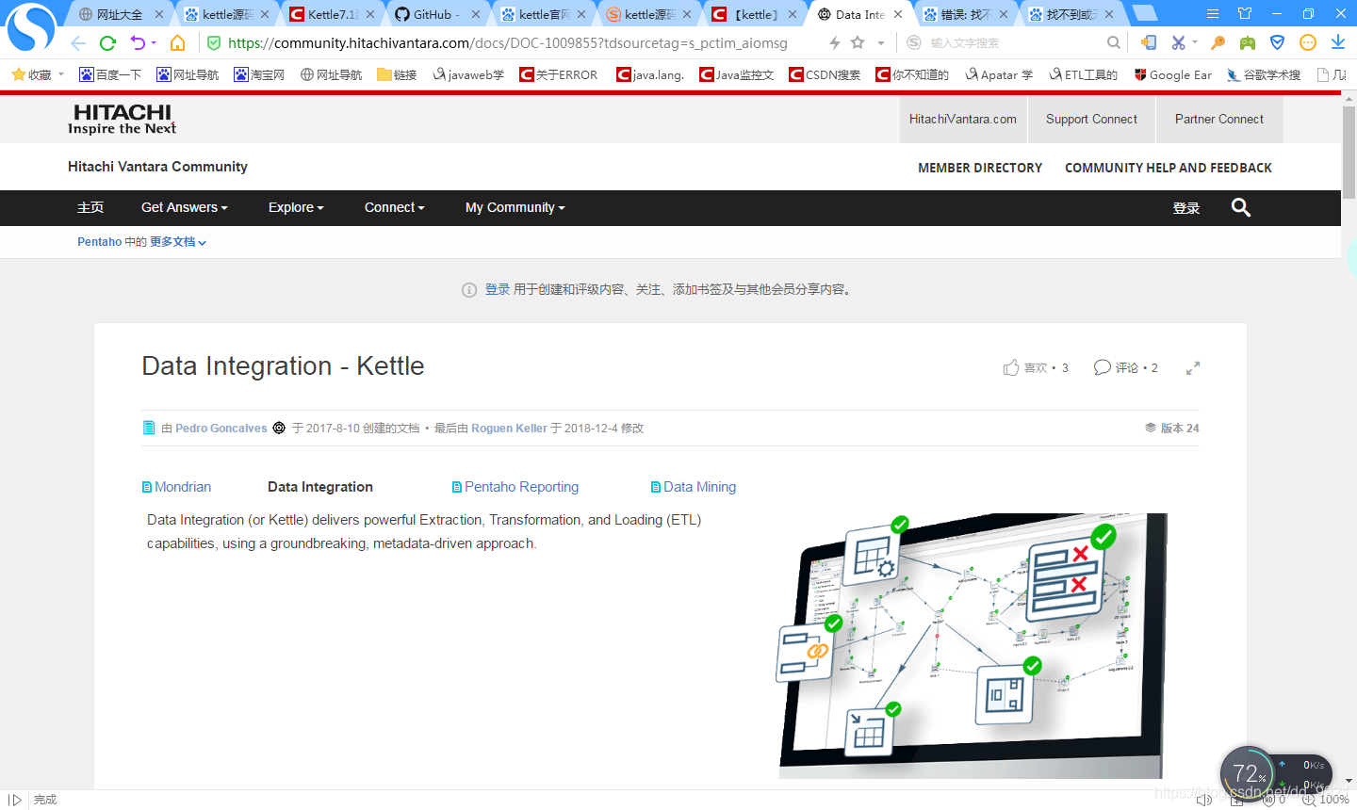Click the speaker mute icon in status bar
This screenshot has width=1357, height=810.
pyautogui.click(x=1204, y=800)
